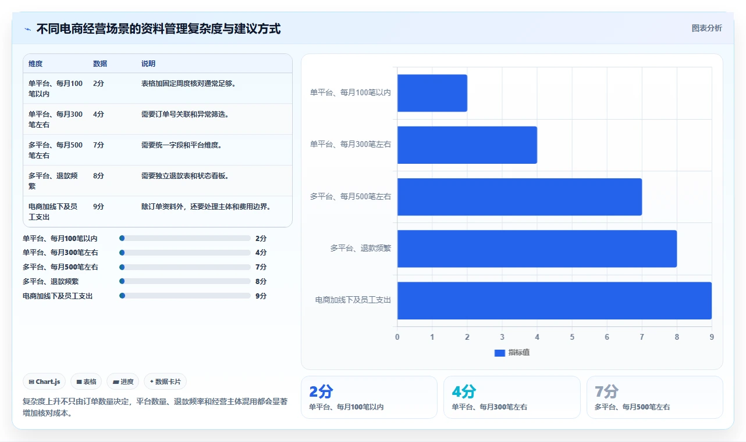Select the Chart.js tag chip
The height and width of the screenshot is (442, 746).
click(x=45, y=382)
